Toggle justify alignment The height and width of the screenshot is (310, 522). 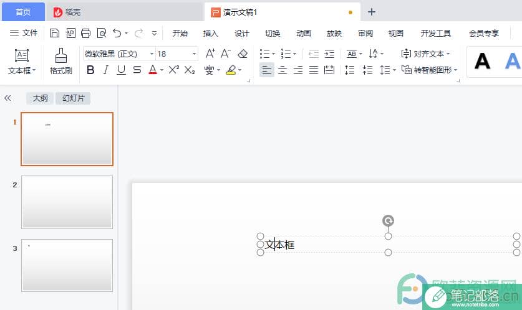click(x=314, y=70)
